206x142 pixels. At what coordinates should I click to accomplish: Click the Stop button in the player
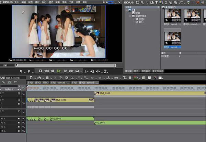[40, 71]
